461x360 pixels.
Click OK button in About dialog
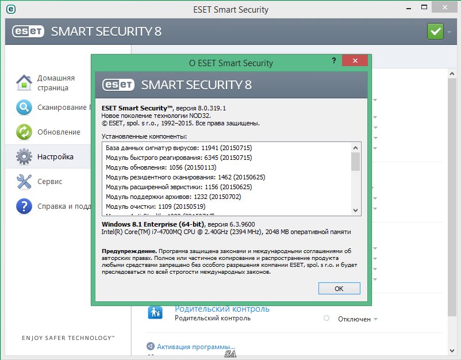(339, 289)
